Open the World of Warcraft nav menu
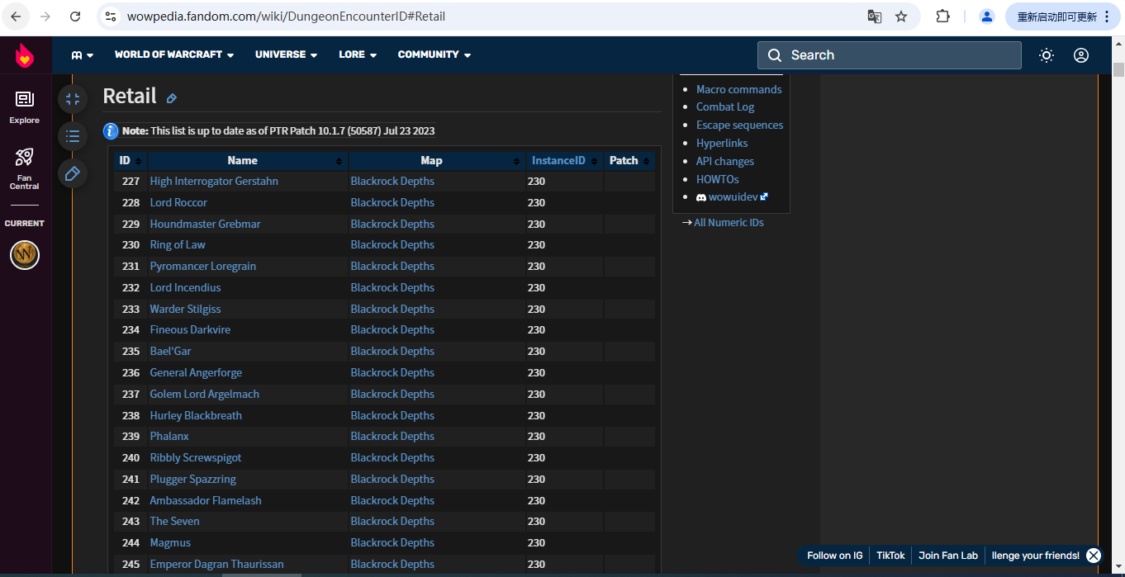This screenshot has width=1125, height=577. [174, 54]
